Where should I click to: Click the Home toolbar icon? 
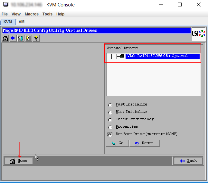pyautogui.click(x=5, y=38)
